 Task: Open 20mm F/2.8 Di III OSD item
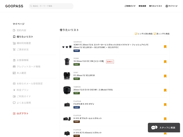tap(93, 90)
